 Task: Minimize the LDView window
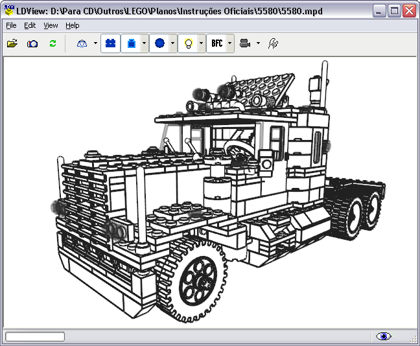[379, 11]
